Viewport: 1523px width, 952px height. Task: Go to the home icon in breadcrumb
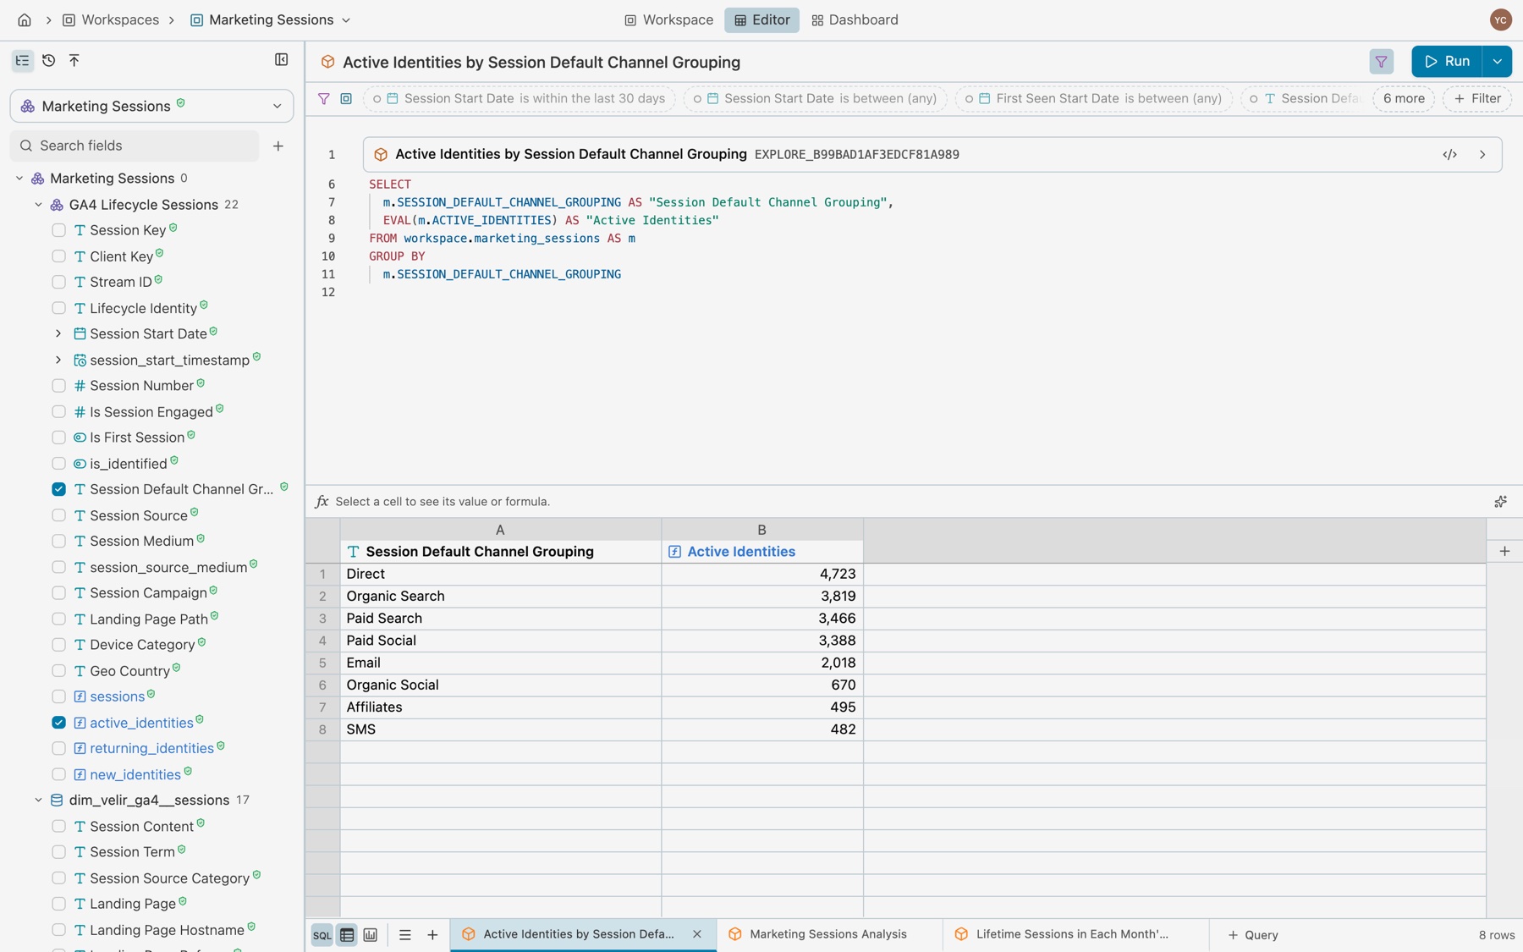25,19
